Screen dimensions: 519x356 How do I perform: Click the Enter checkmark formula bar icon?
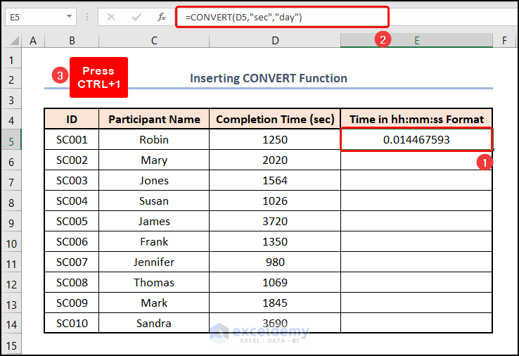pos(136,17)
